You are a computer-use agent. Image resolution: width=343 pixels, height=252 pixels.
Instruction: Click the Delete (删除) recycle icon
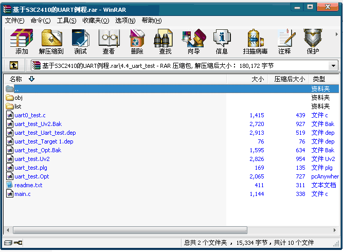[137, 38]
